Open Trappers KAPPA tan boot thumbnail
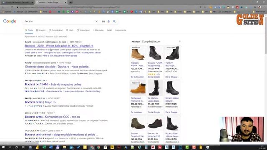The height and width of the screenshot is (150, 267). (138, 52)
